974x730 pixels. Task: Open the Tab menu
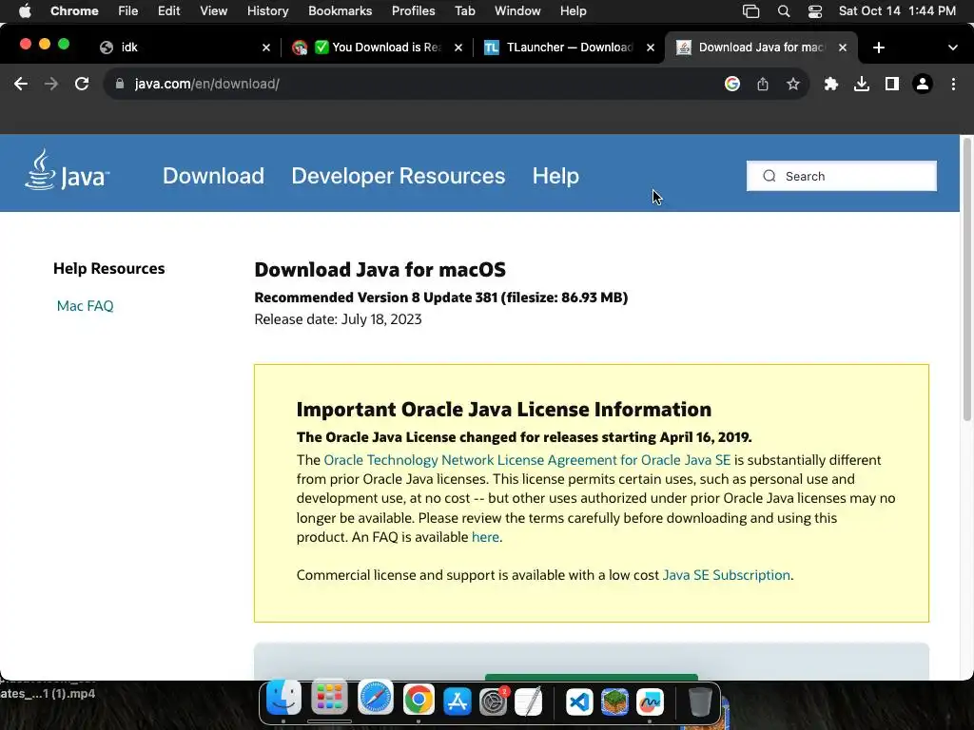coord(464,11)
